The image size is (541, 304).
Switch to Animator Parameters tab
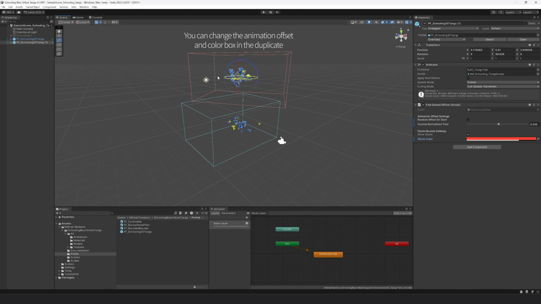tap(229, 213)
